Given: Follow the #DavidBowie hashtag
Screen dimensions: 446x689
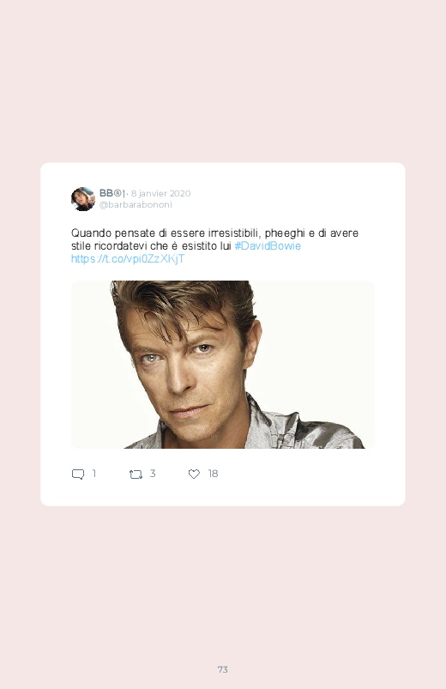Looking at the screenshot, I should pos(268,245).
